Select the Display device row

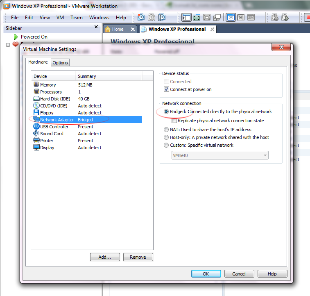86,148
